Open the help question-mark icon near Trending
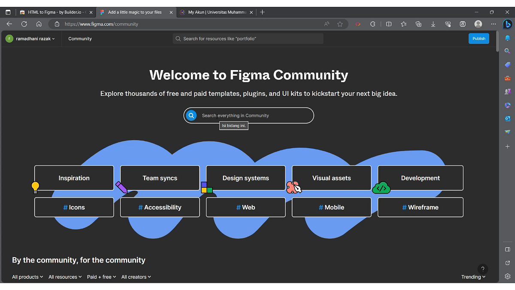515x290 pixels. [483, 269]
